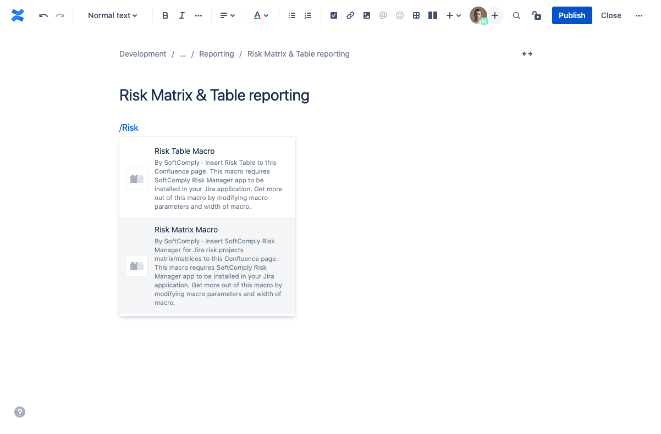Open find and replace search

(516, 15)
